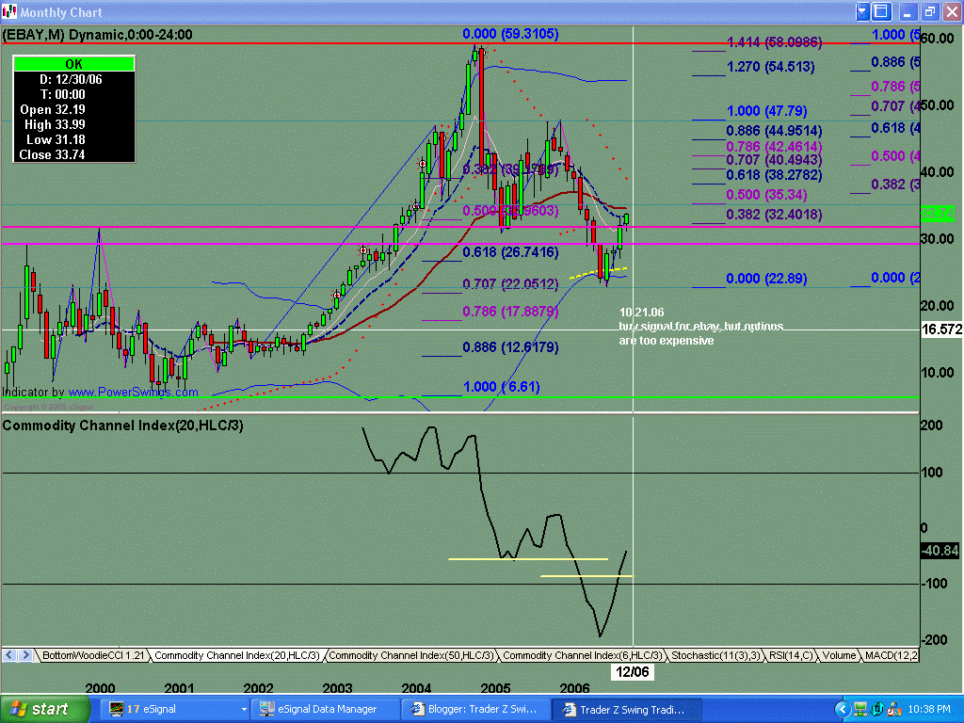
Task: Select the 0.886 (44.9514) level label
Action: coord(774,131)
